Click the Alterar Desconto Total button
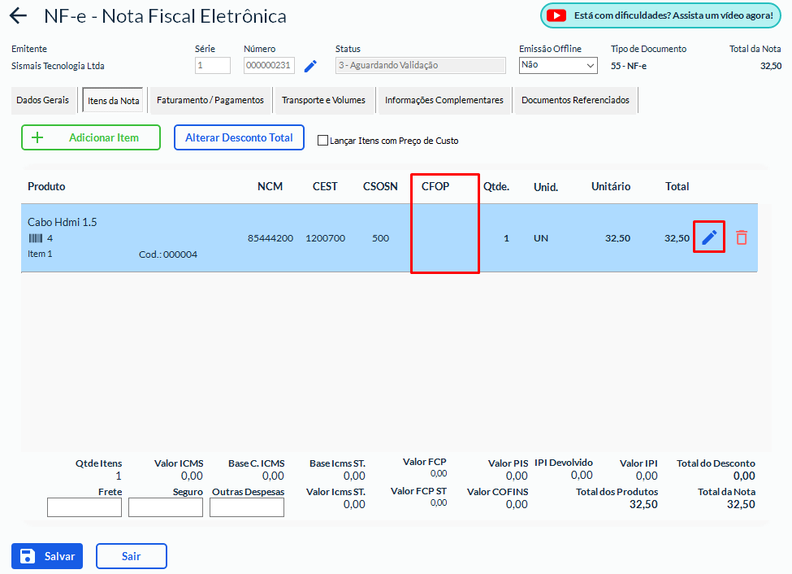 click(239, 137)
